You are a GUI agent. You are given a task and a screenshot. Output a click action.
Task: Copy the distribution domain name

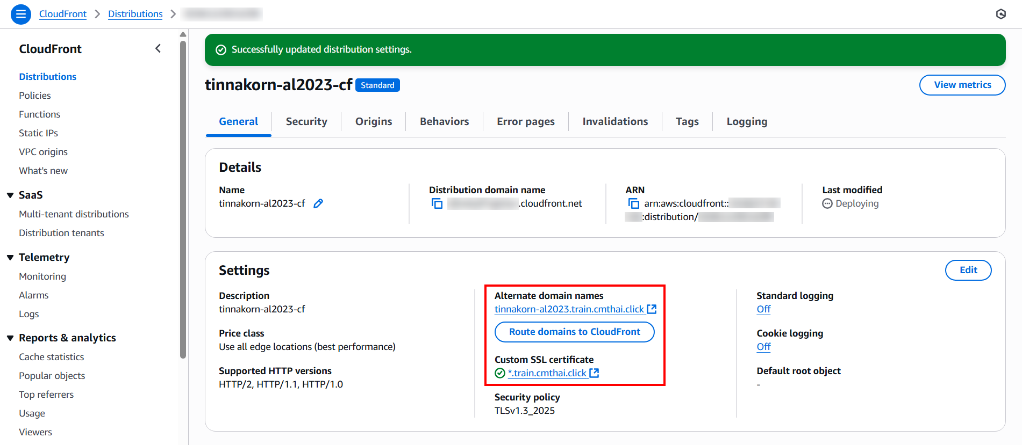pyautogui.click(x=437, y=203)
